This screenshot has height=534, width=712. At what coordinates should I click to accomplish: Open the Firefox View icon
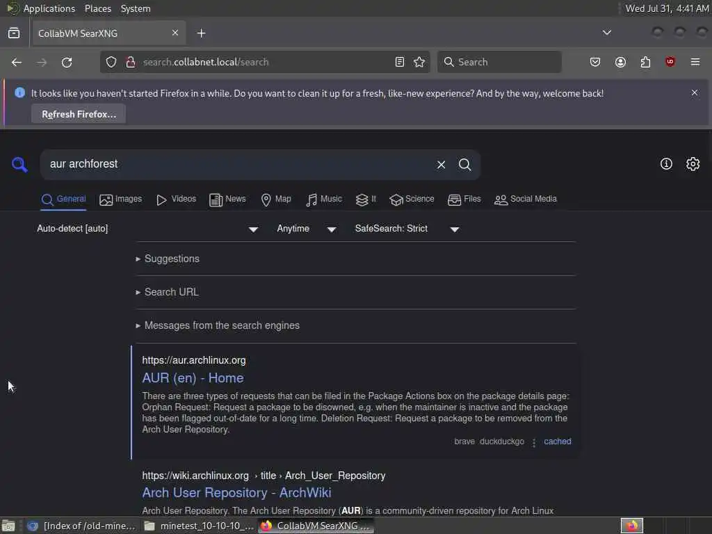pyautogui.click(x=14, y=33)
